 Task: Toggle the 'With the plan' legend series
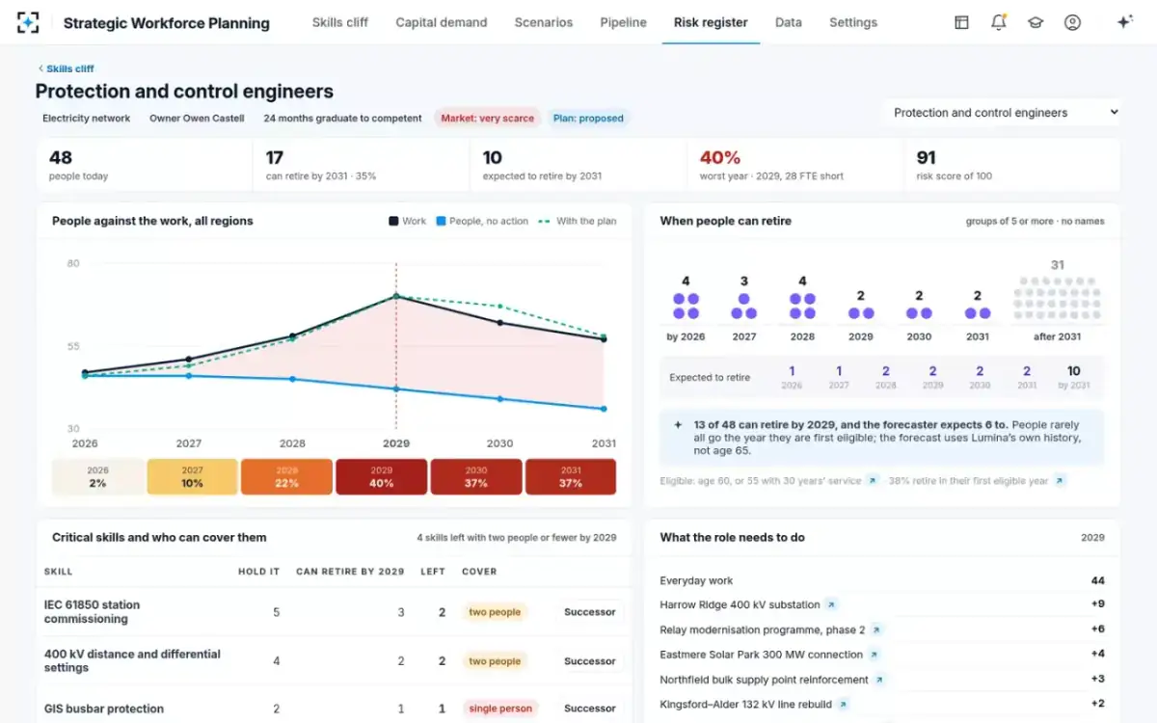[577, 221]
